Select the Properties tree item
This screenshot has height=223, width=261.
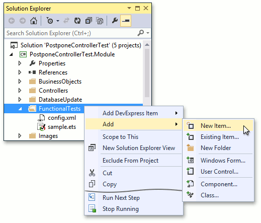[52, 63]
